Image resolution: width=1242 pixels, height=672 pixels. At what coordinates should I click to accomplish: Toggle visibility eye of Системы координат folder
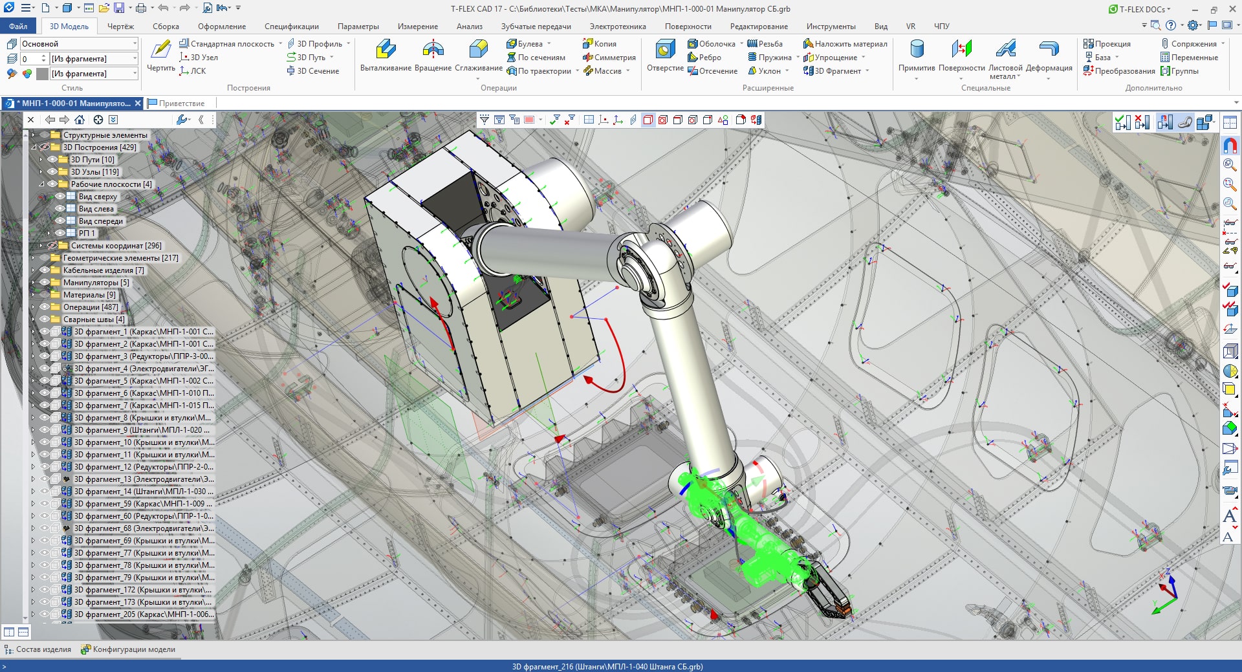pos(52,246)
